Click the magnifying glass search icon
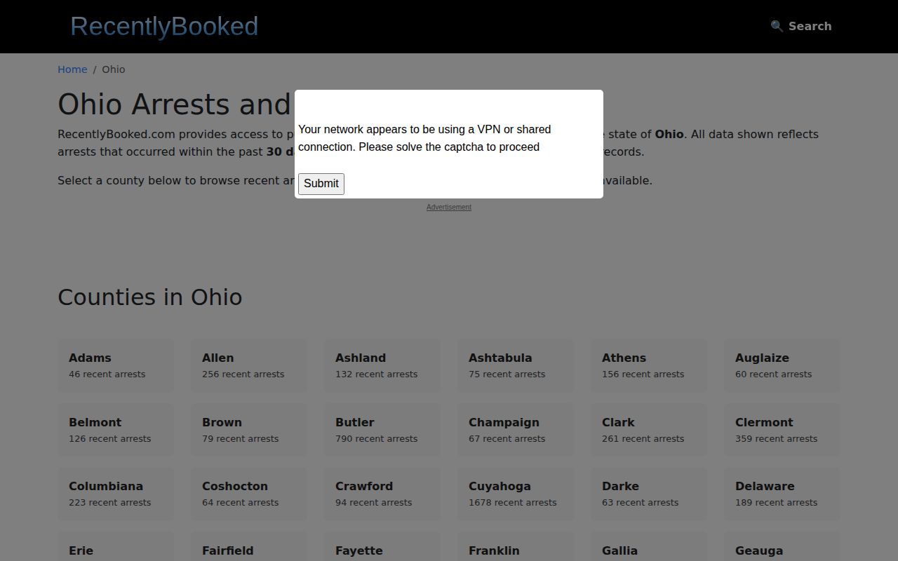This screenshot has height=561, width=898. pos(777,26)
